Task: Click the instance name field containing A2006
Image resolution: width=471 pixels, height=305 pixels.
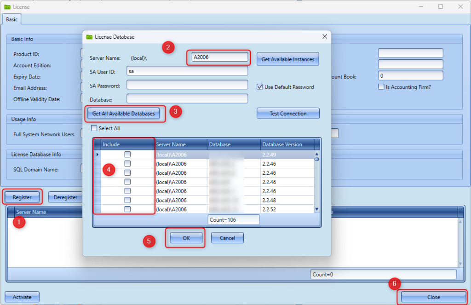Action: pyautogui.click(x=219, y=58)
